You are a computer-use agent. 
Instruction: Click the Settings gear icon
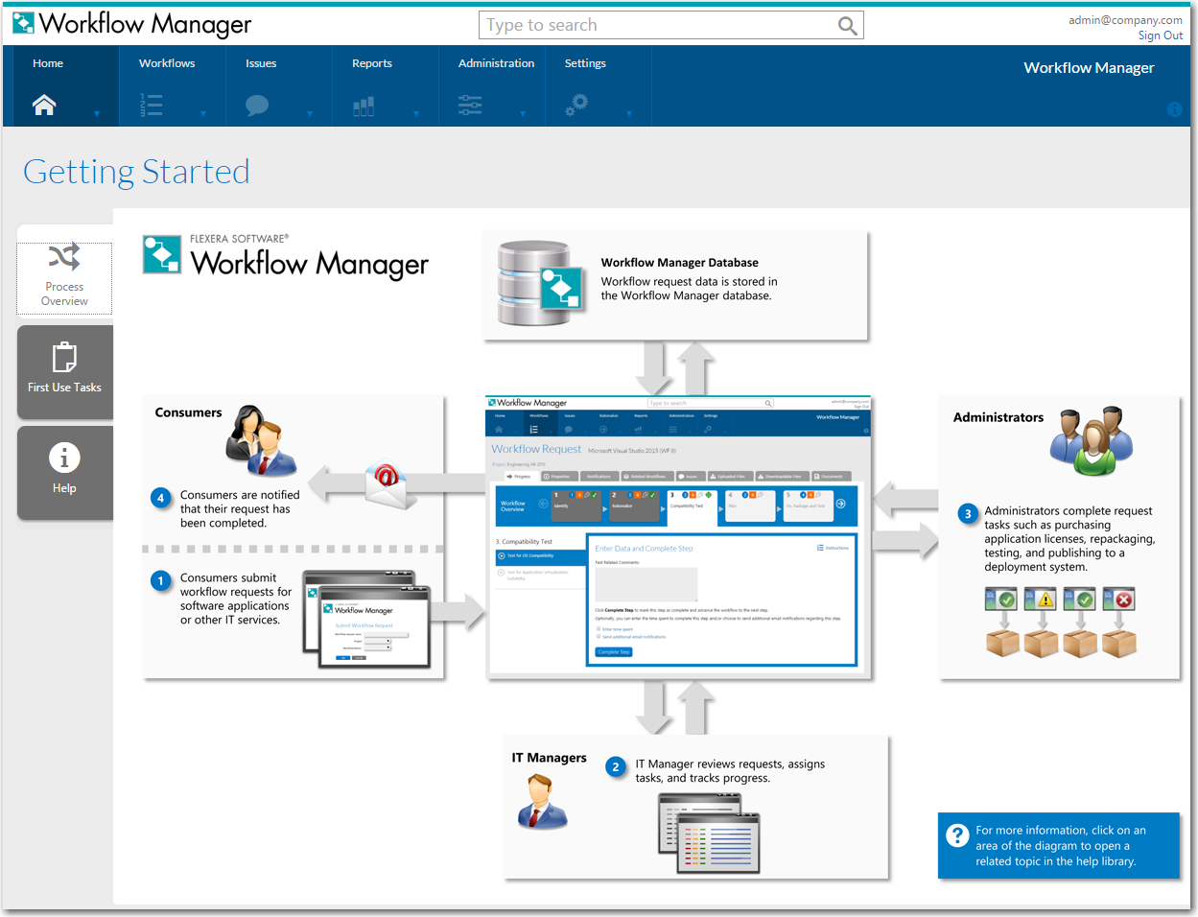pos(576,105)
